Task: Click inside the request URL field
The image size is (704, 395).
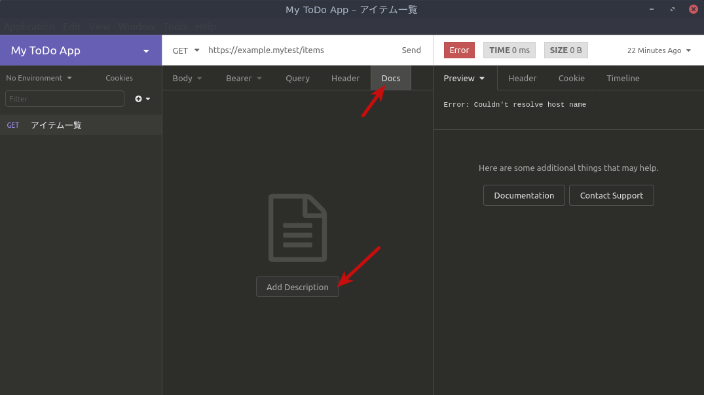Action: [295, 50]
